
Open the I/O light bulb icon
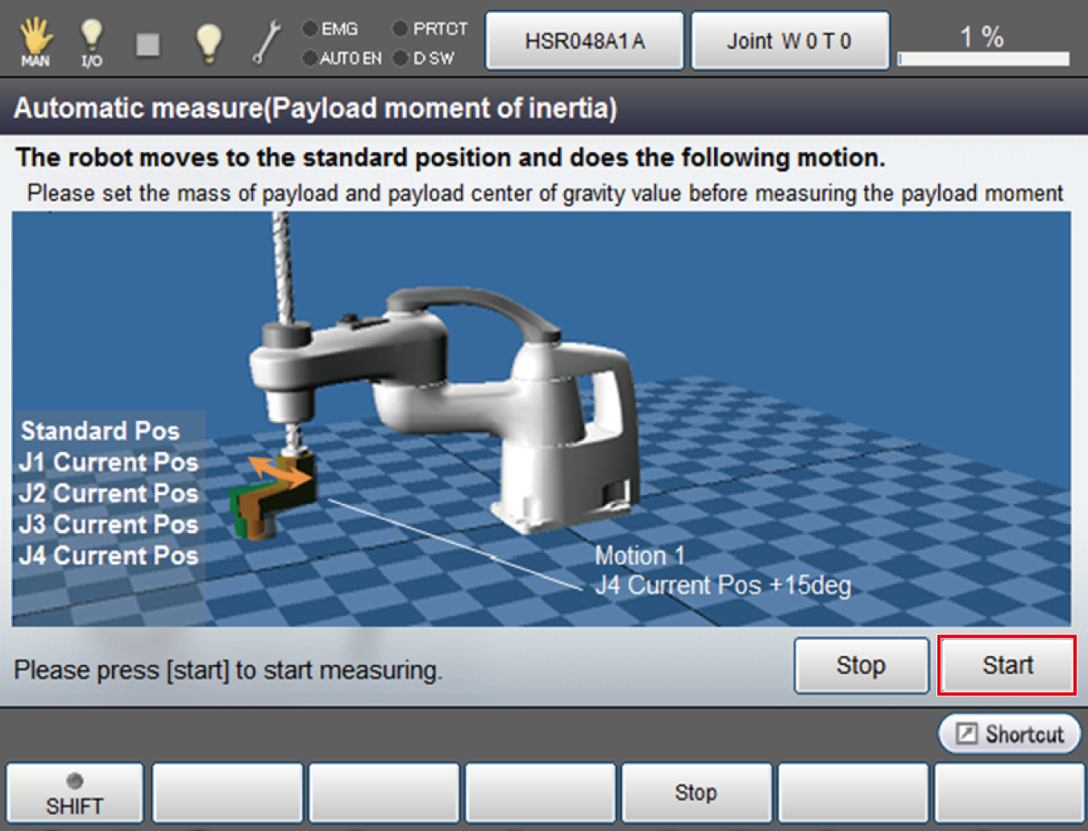[91, 42]
